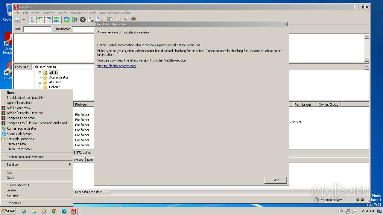Select All Users folder in tree
This screenshot has width=383, height=215.
pyautogui.click(x=55, y=82)
